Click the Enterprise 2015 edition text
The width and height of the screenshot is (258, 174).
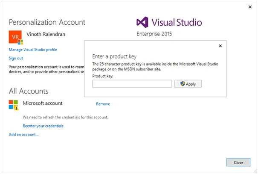click(154, 34)
